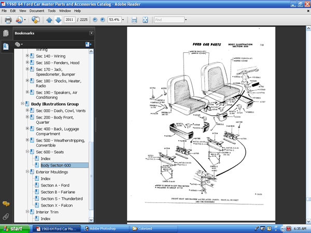This screenshot has width=311, height=233.
Task: Click the scrolling pages view icon
Action: 134,20
